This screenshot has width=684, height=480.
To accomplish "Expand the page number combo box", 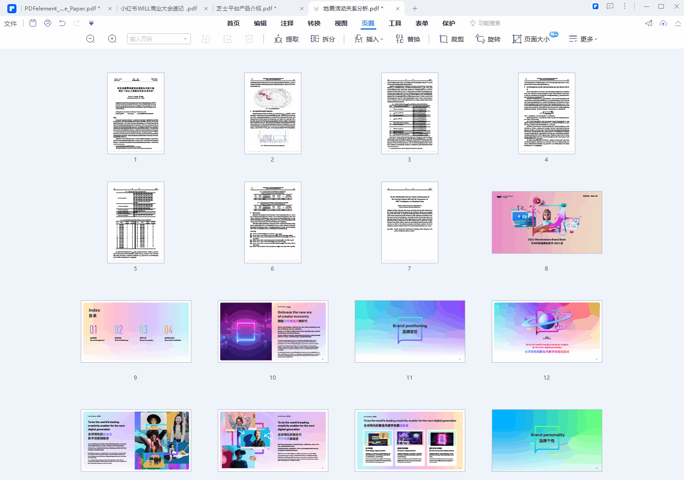I will pyautogui.click(x=185, y=39).
